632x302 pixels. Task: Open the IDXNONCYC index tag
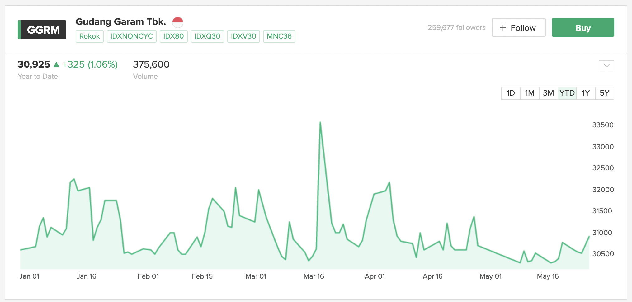click(x=132, y=36)
